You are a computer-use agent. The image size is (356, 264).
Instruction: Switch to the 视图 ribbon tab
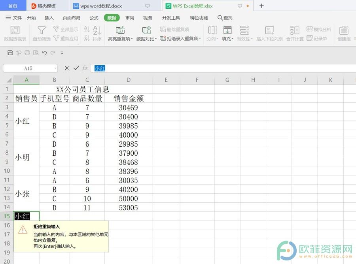tap(148, 18)
